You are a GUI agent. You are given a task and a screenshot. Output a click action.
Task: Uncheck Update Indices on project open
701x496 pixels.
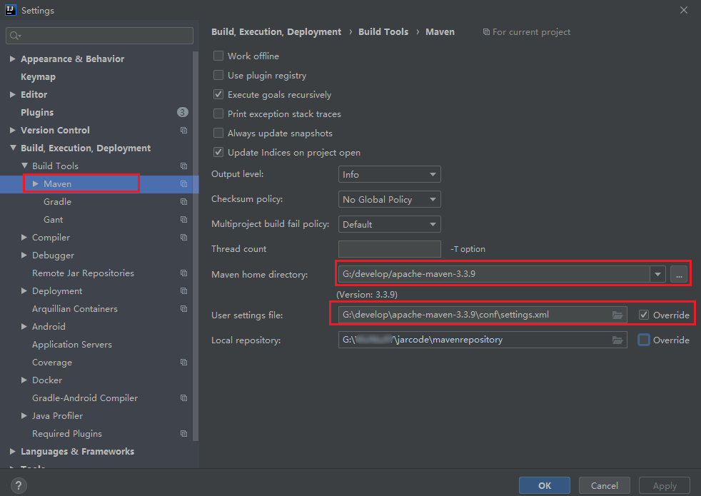coord(218,152)
